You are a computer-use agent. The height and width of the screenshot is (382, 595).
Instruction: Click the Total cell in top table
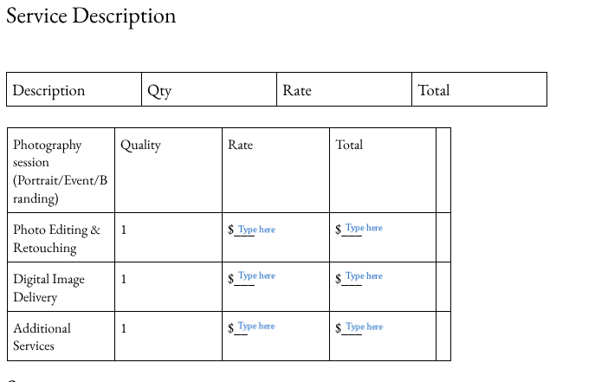[x=434, y=90]
